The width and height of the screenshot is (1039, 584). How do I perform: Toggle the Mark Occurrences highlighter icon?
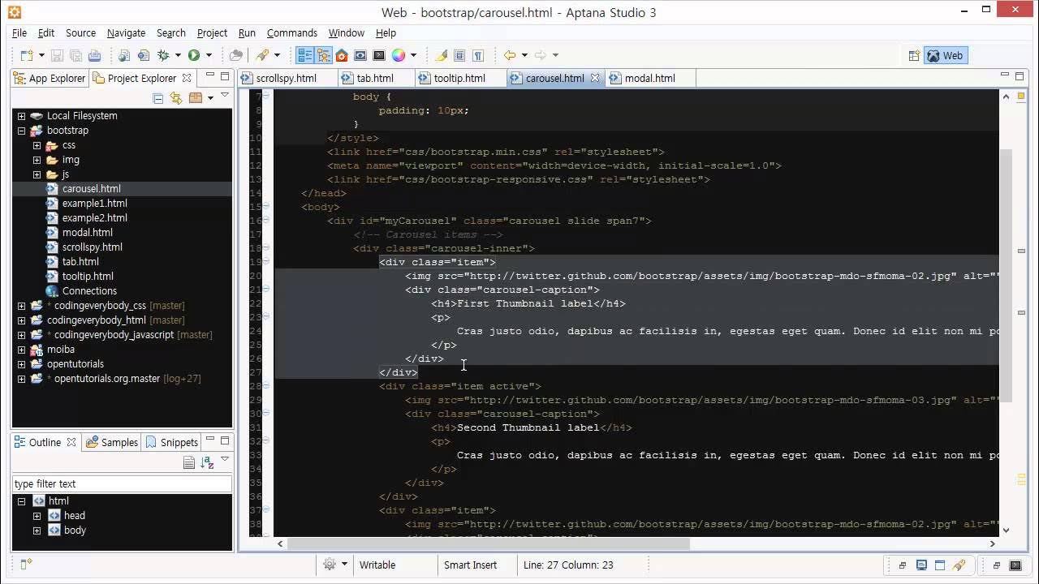[x=441, y=55]
